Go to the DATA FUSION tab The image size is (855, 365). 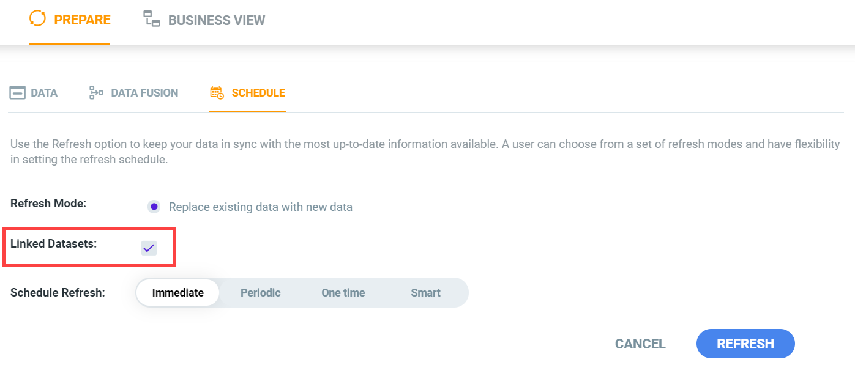click(x=134, y=93)
